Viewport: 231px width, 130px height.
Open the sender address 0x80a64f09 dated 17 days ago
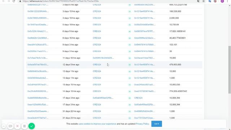coord(103,98)
